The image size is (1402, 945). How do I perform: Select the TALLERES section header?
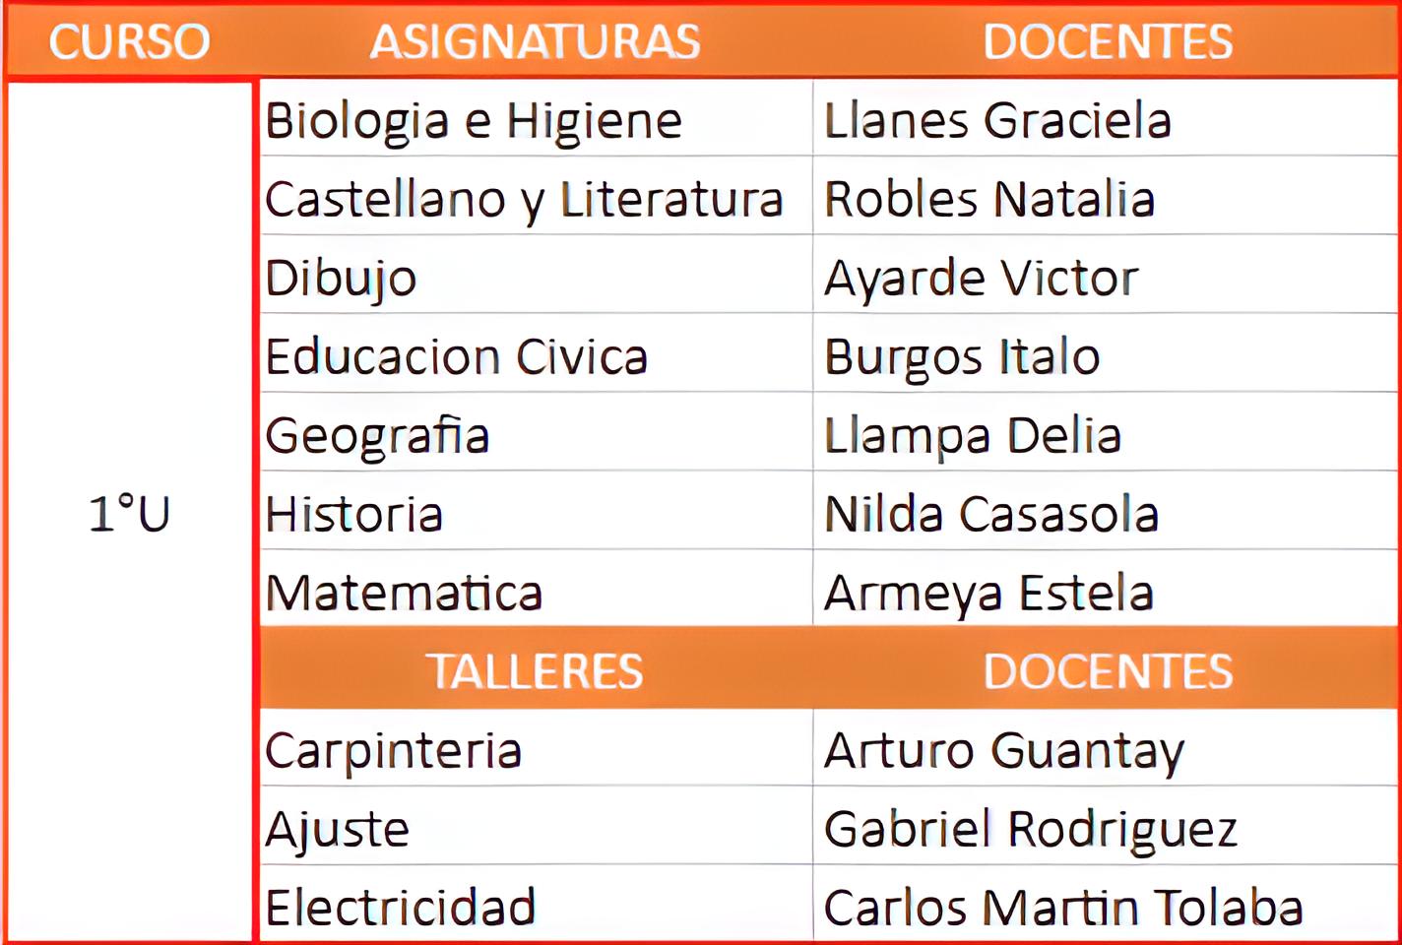point(535,671)
